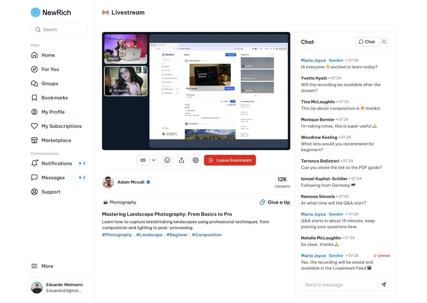Viewport: 427px width, 303px height.
Task: Click Ramona Simonis's name in chat
Action: pos(318,196)
